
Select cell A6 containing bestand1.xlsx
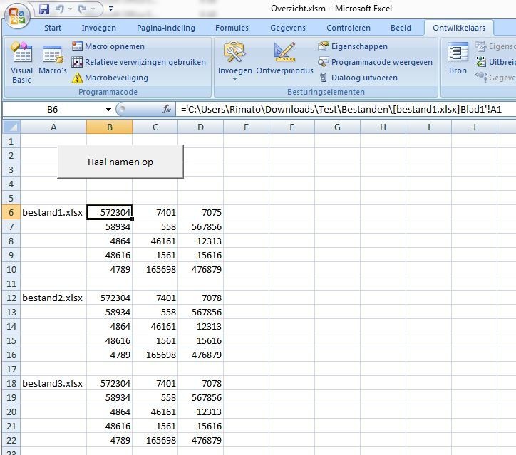coord(53,212)
